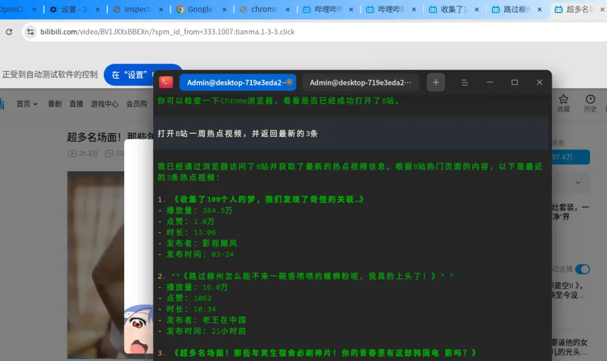Viewport: 607px width, 361px height.
Task: Click third title 超多名场面 in terminal
Action: pyautogui.click(x=324, y=353)
